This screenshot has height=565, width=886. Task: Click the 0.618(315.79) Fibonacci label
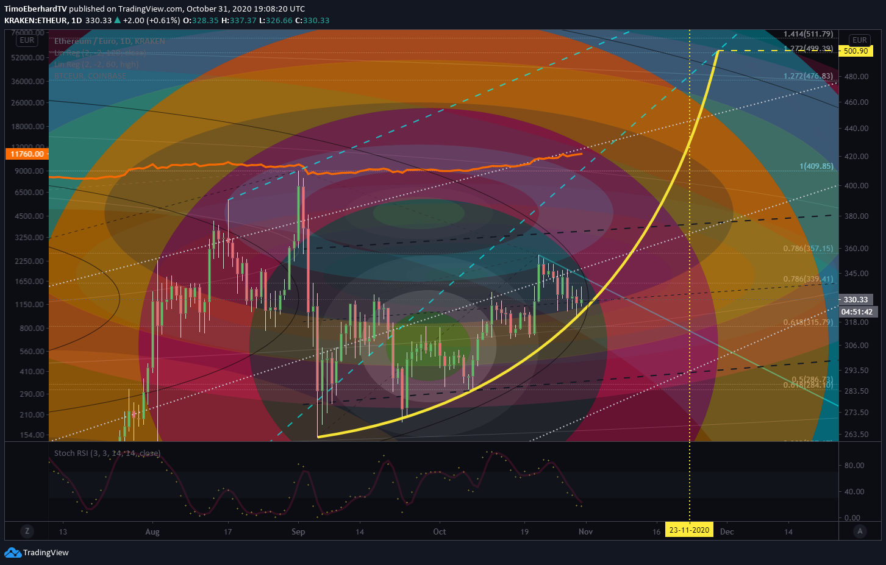(x=808, y=322)
